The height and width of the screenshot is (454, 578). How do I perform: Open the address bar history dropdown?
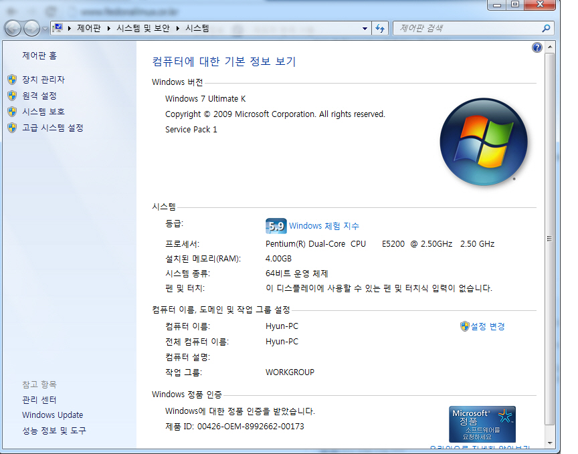[365, 28]
